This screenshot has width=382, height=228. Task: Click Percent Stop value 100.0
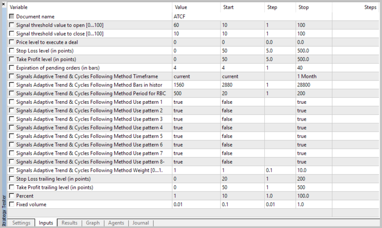(x=314, y=196)
